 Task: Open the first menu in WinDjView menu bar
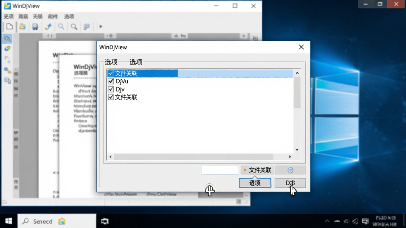9,17
